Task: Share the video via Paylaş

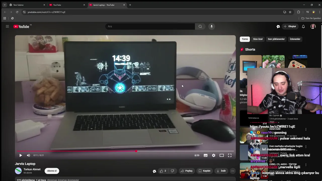Action: click(186, 171)
